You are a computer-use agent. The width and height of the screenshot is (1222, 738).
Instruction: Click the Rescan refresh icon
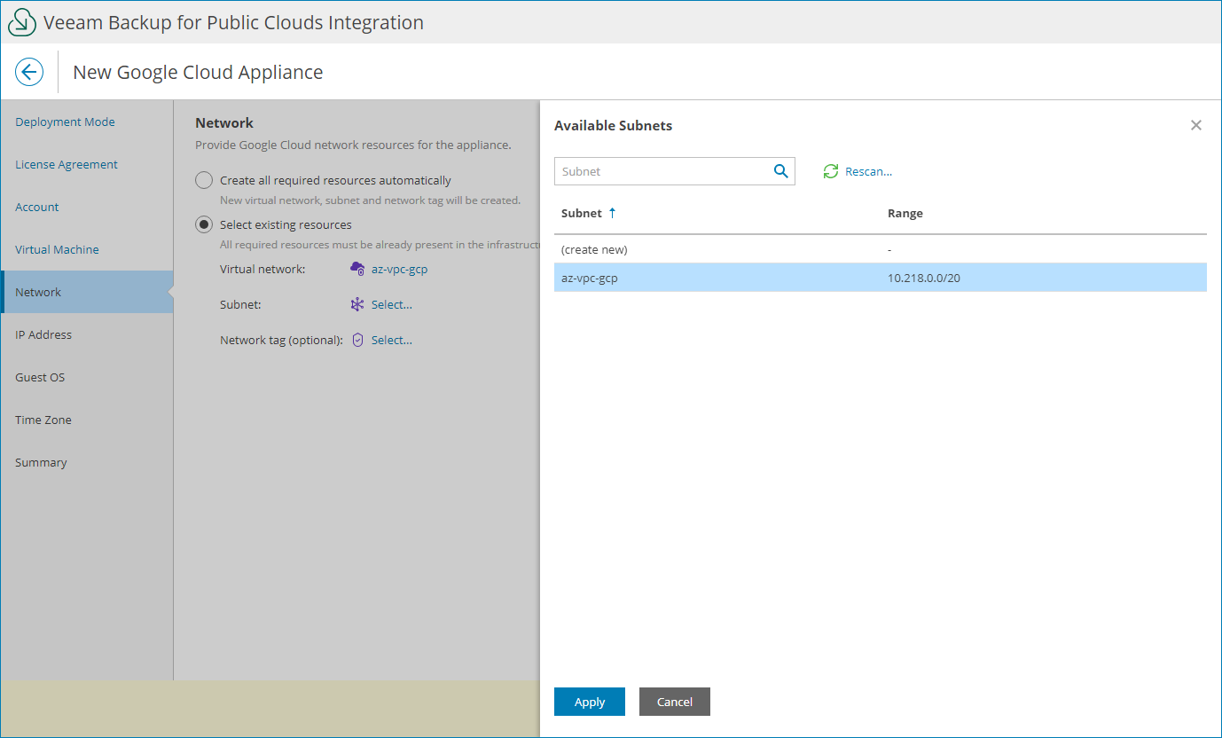tap(830, 170)
